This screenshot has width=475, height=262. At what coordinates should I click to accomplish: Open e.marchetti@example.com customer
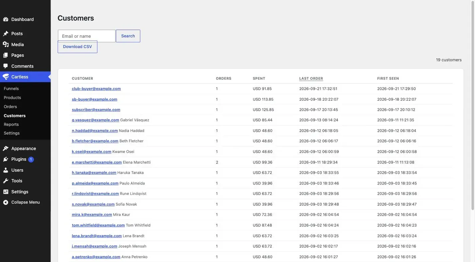click(97, 162)
